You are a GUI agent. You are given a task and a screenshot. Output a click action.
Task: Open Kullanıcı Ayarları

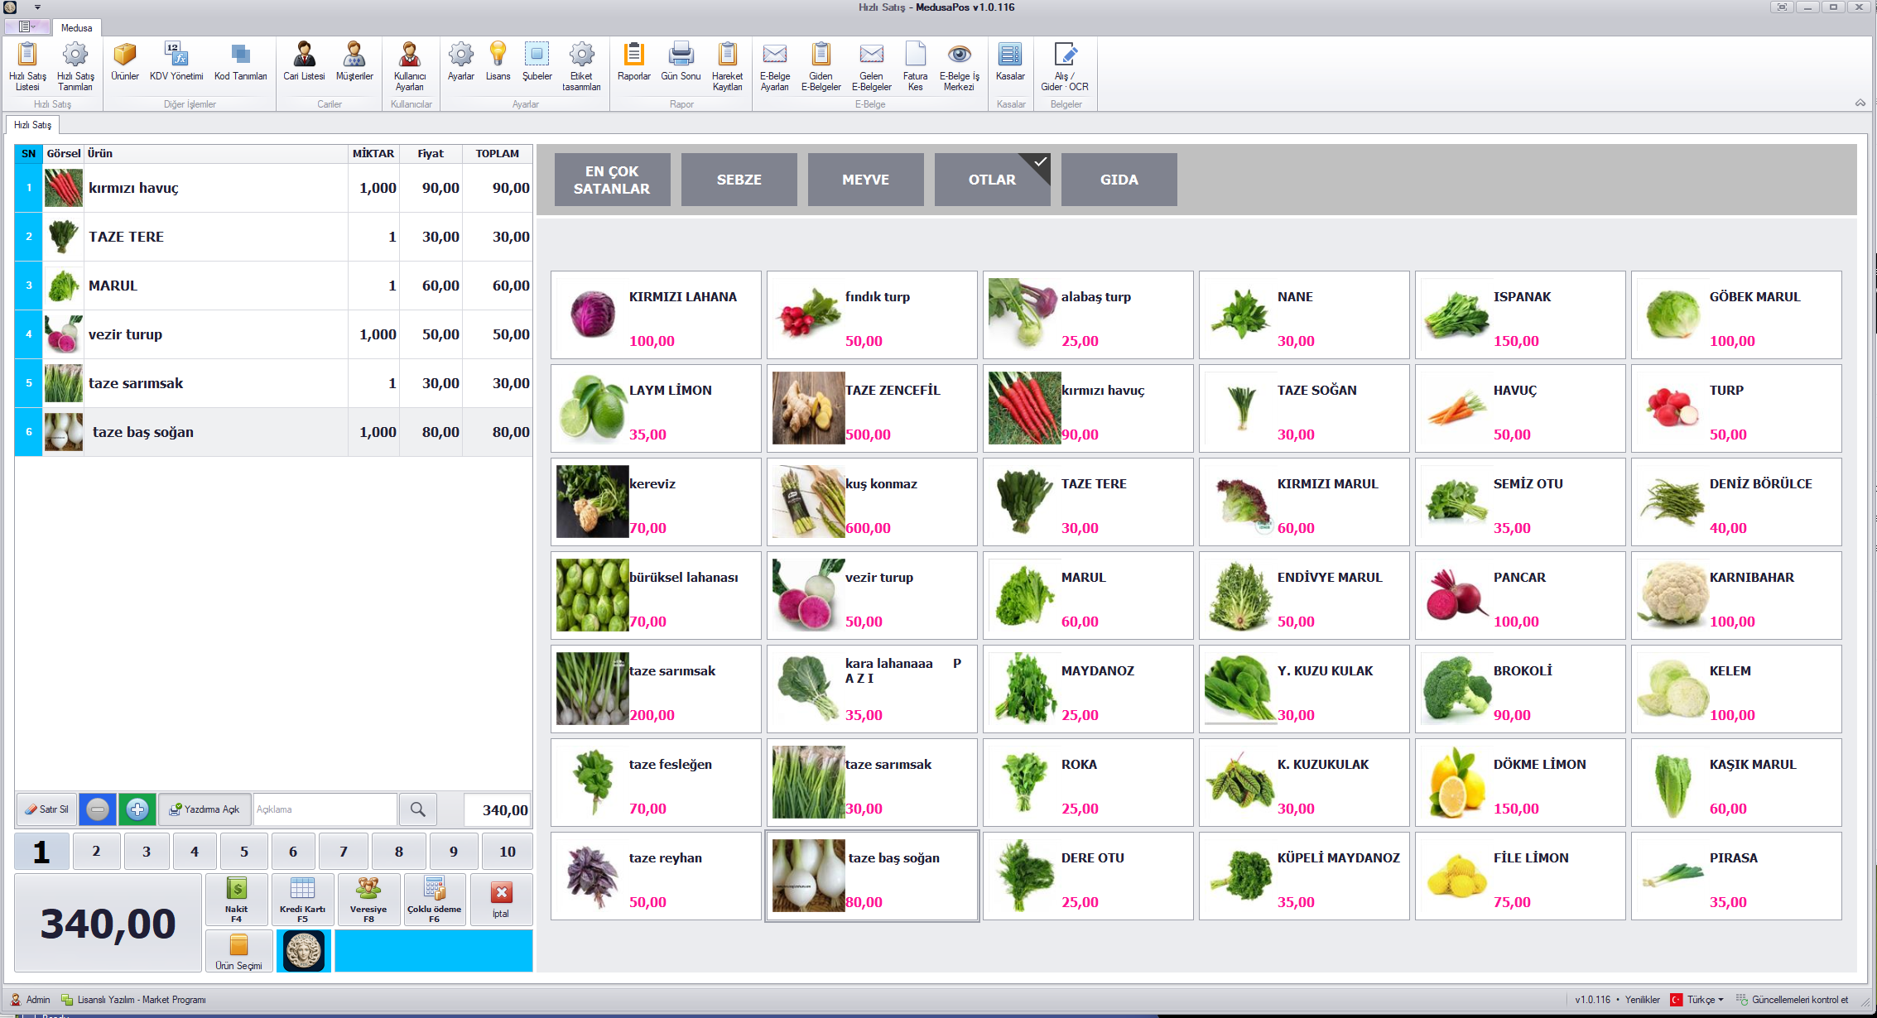click(x=410, y=66)
